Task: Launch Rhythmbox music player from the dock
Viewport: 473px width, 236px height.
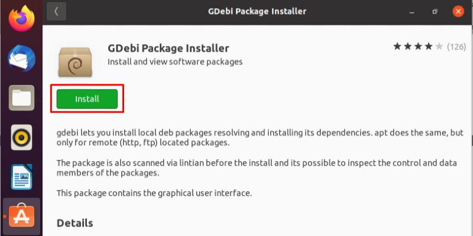Action: pos(21,137)
